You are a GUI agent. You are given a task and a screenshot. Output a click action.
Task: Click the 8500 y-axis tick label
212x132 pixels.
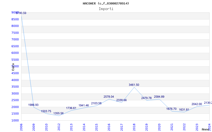coord(15,19)
